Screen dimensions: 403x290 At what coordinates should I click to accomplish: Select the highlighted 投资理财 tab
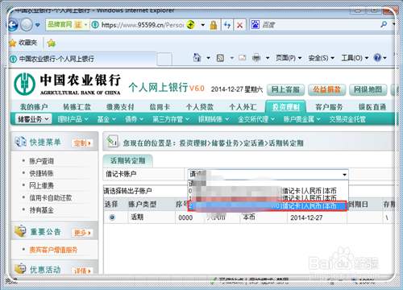pos(285,107)
